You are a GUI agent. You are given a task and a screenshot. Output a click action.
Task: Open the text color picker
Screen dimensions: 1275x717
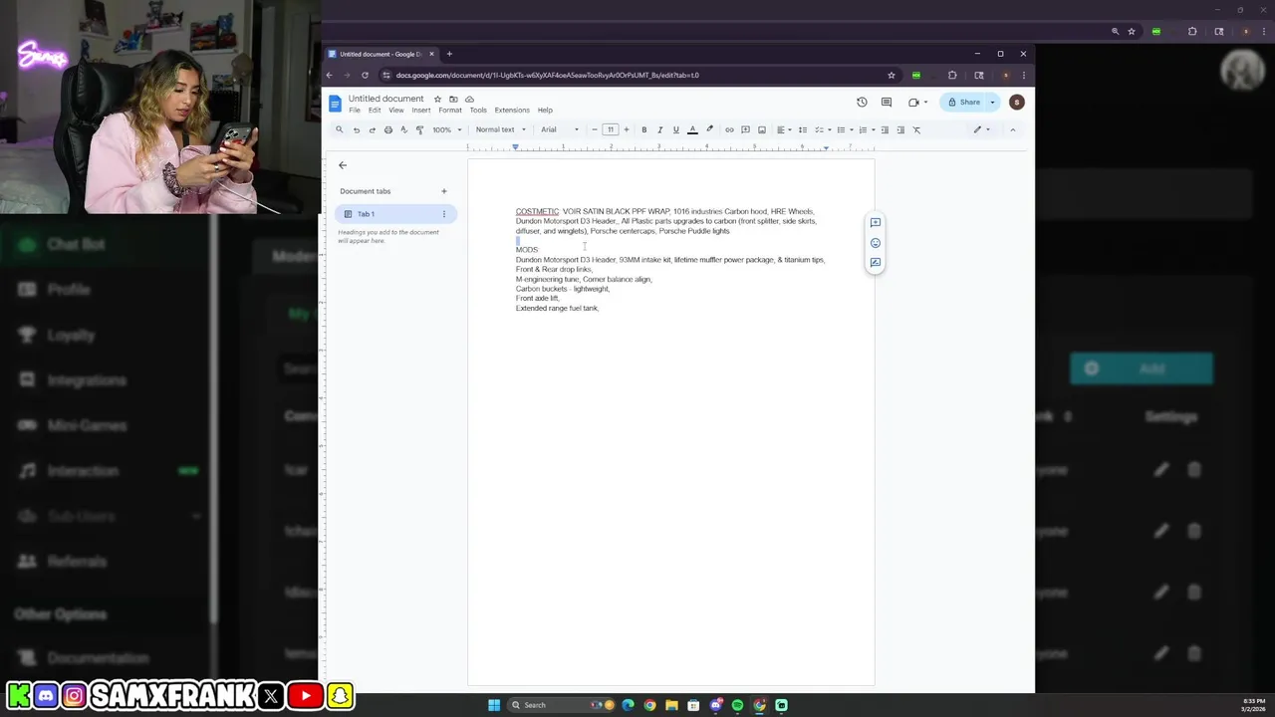coord(692,129)
